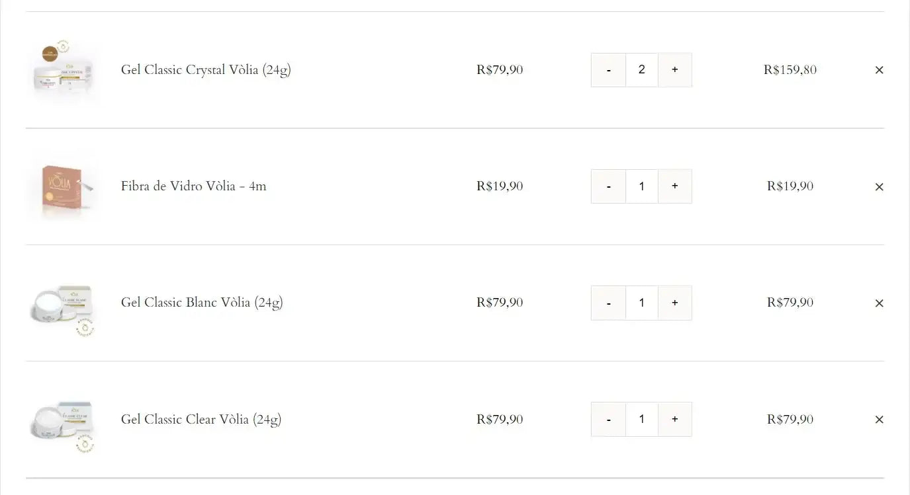Open Fibra de Vidro Vòlia - 4m link
Image resolution: width=910 pixels, height=495 pixels.
[x=193, y=186]
